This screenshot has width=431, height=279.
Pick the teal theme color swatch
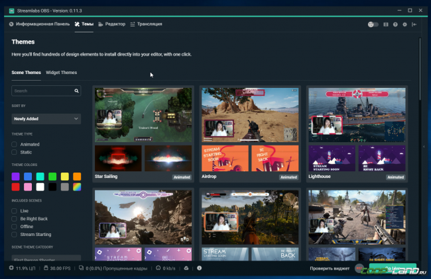[40, 177]
